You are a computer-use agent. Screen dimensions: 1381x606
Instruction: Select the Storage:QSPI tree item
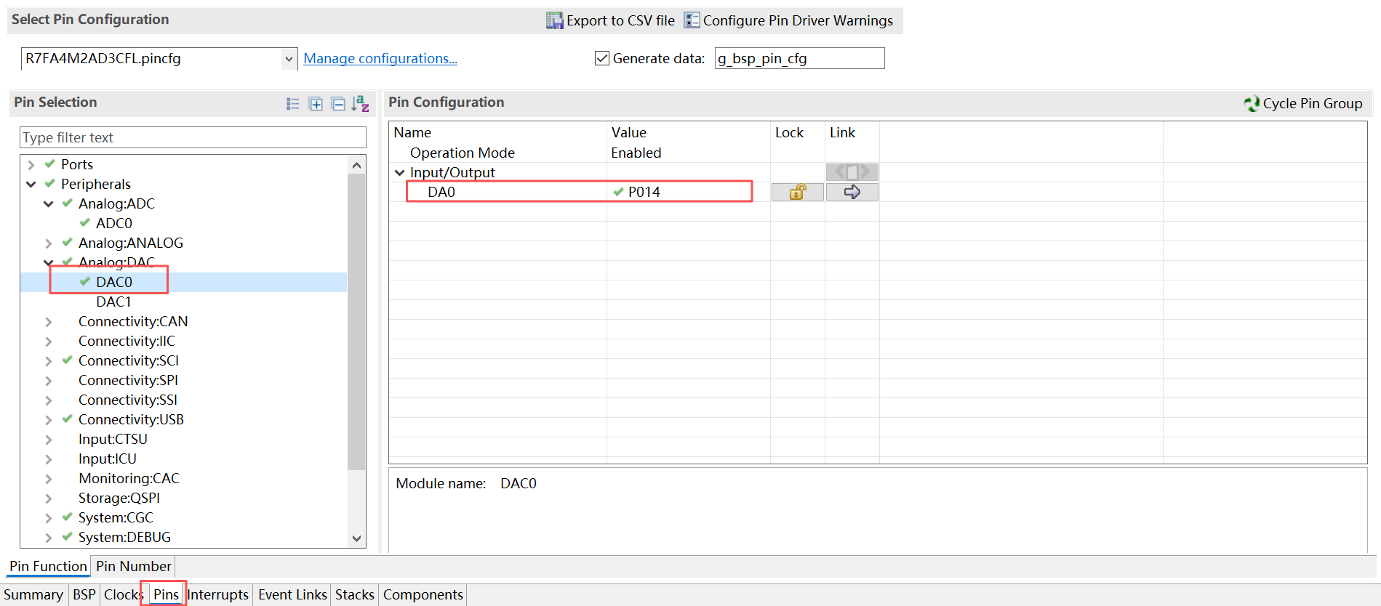[119, 498]
